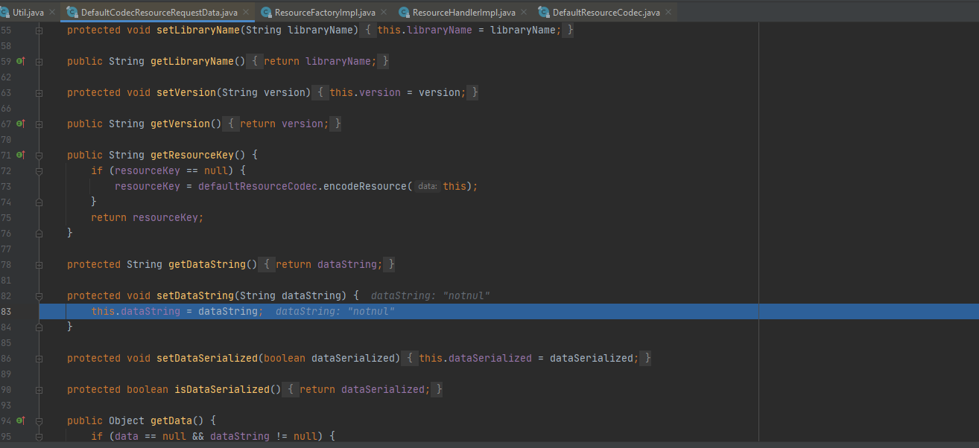This screenshot has height=448, width=979.
Task: Click line number 58 in gutter
Action: [6, 45]
